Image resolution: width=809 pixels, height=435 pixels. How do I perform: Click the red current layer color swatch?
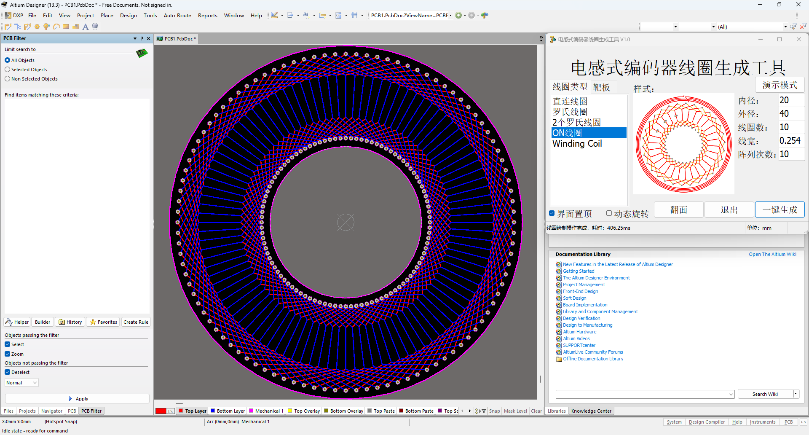(161, 411)
